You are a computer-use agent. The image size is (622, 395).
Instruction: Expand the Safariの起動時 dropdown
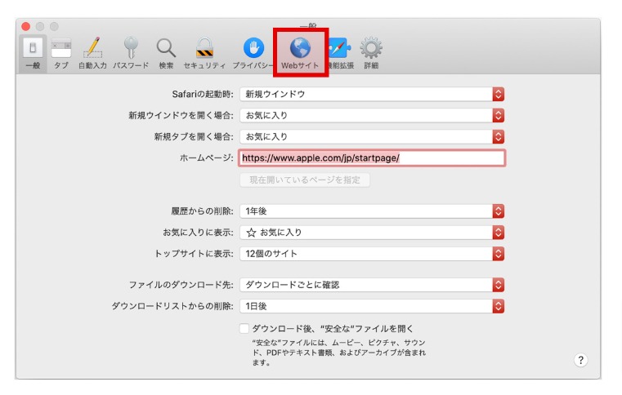point(373,94)
